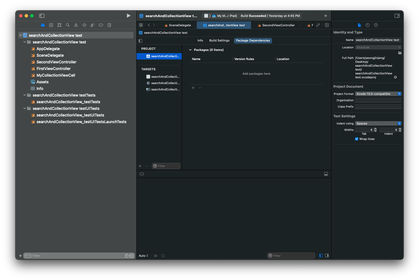Go forward in editor history
The width and height of the screenshot is (419, 280).
(x=154, y=25)
